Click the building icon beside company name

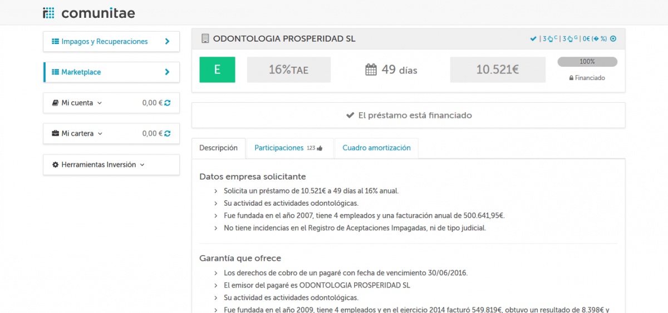[x=205, y=39]
